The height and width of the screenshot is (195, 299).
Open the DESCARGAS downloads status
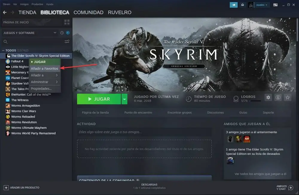(149, 186)
